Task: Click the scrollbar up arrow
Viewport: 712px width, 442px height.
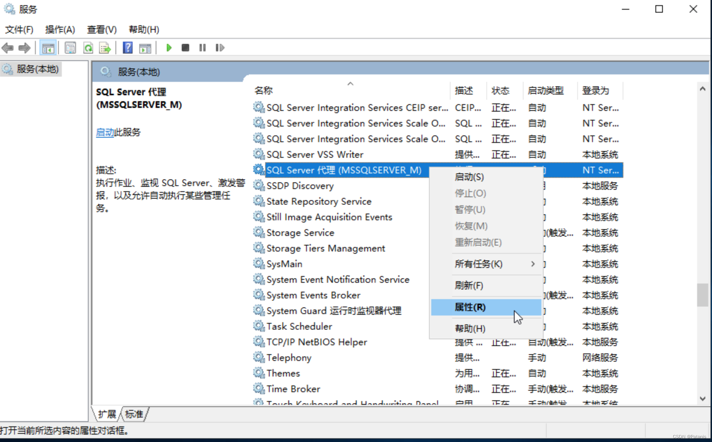Action: (x=703, y=89)
